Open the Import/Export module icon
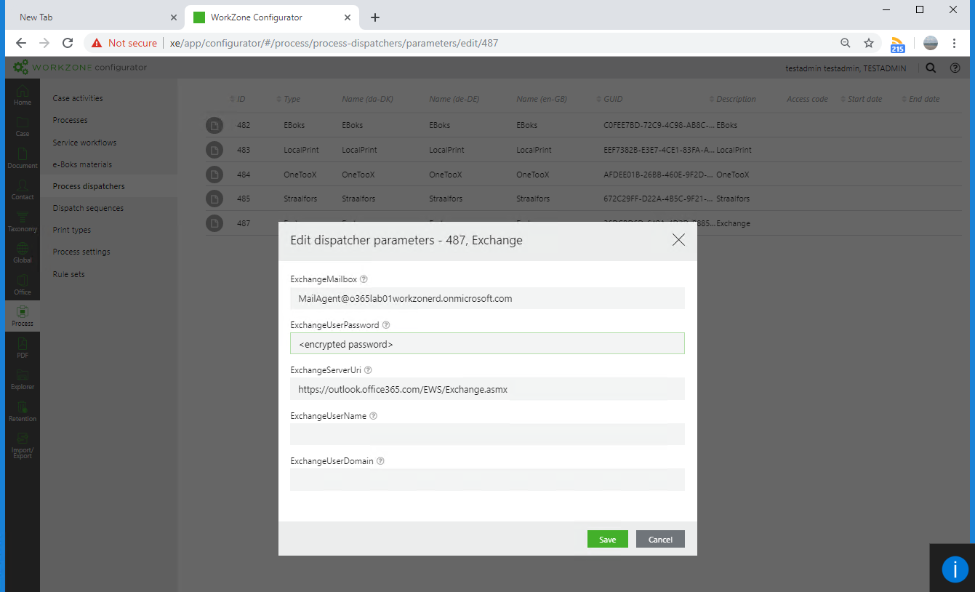Screen dimensions: 975x592 click(x=23, y=445)
